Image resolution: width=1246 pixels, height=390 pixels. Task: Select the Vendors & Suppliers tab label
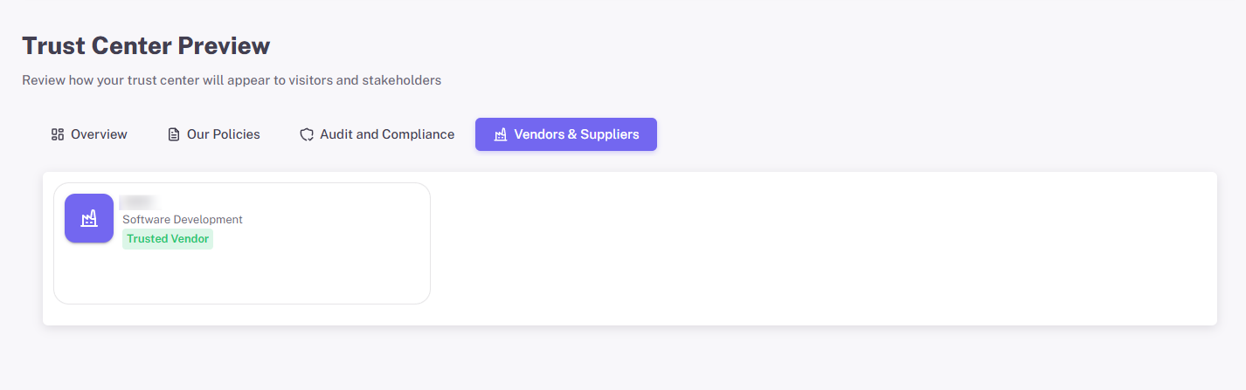click(x=576, y=134)
